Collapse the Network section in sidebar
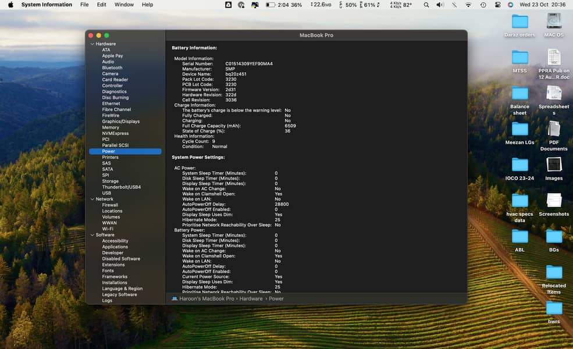The image size is (573, 349). [92, 200]
